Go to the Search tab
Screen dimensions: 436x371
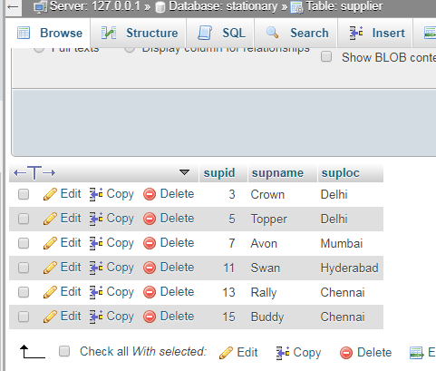click(297, 33)
